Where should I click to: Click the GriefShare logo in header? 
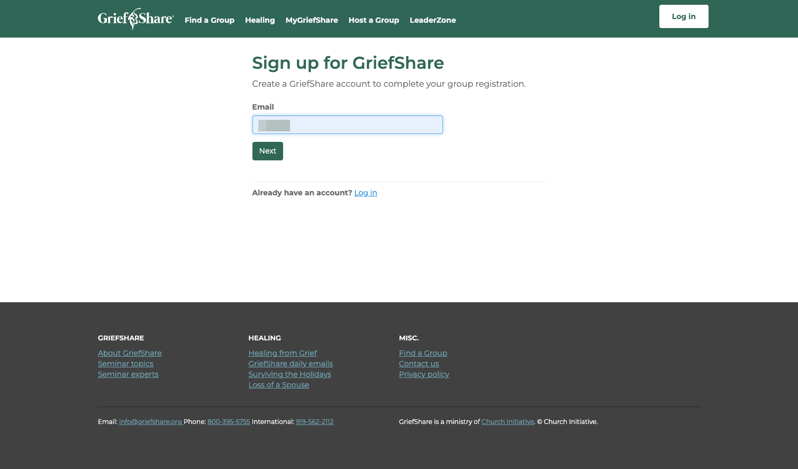(x=136, y=19)
